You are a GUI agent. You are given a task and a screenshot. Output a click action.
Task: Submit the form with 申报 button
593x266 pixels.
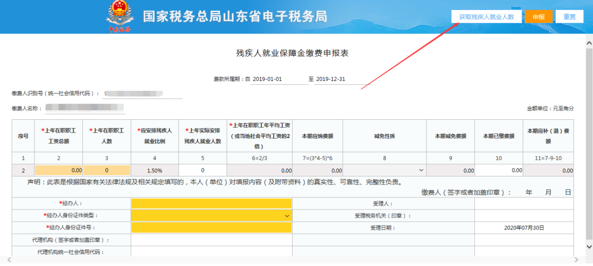coord(539,17)
